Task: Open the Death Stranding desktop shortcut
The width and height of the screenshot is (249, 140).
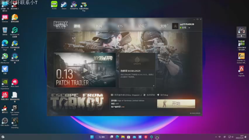Action: [15, 123]
